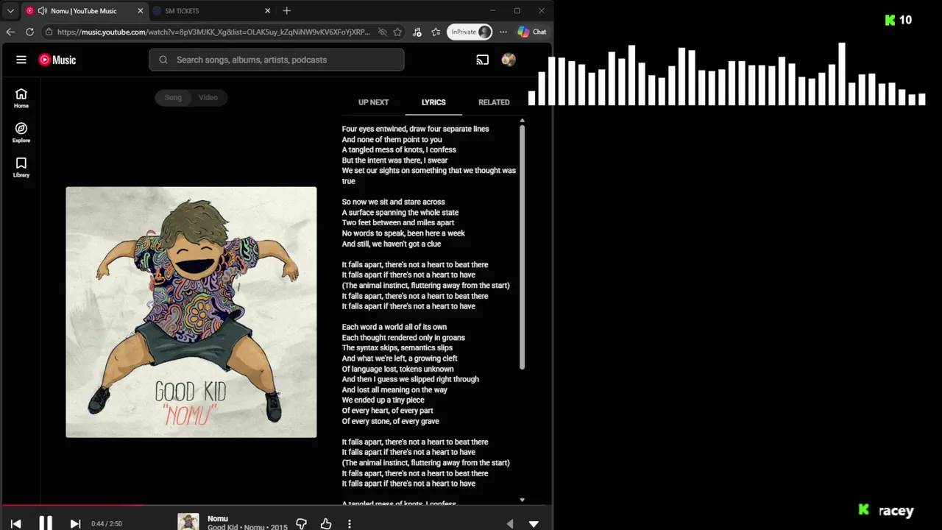Click the lyrics panel scrollbar

click(522, 247)
